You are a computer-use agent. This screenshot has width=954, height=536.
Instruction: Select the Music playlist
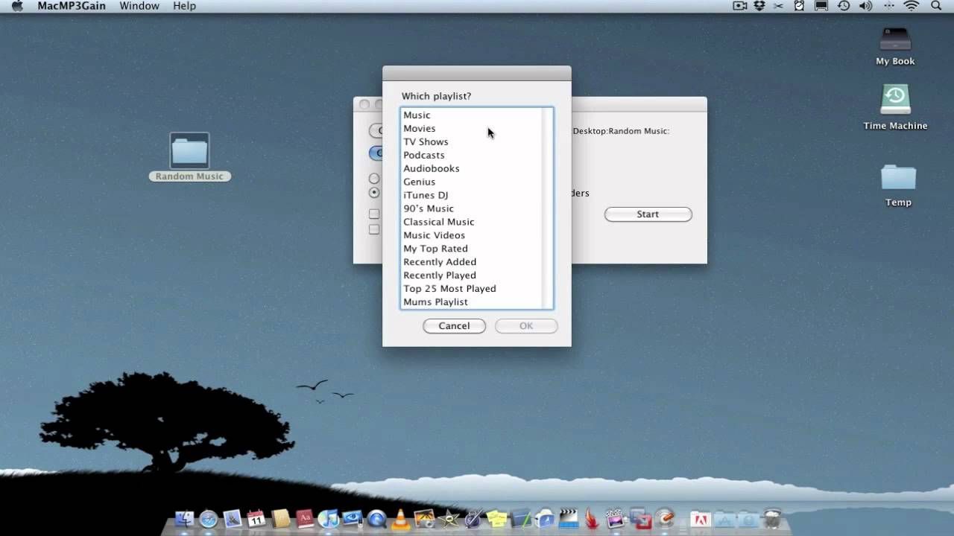coord(417,115)
